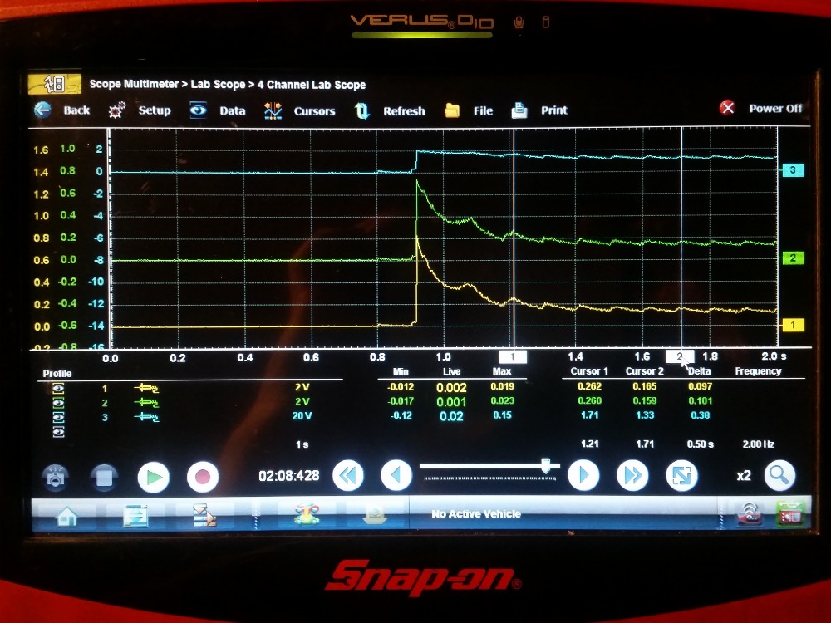The height and width of the screenshot is (623, 831).
Task: Toggle visibility eye for channel 2
Action: click(x=58, y=402)
